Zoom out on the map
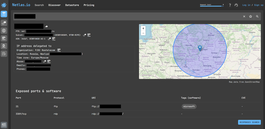The height and width of the screenshot is (129, 265). click(x=143, y=33)
